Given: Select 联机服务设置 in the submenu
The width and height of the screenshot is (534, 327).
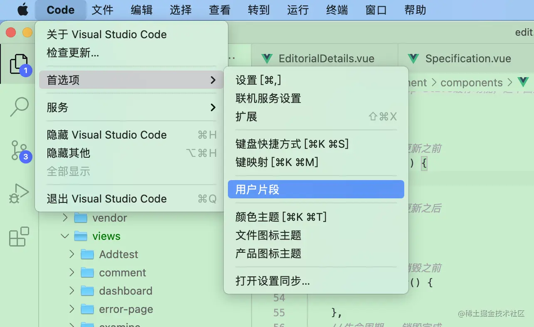Looking at the screenshot, I should tap(316, 98).
